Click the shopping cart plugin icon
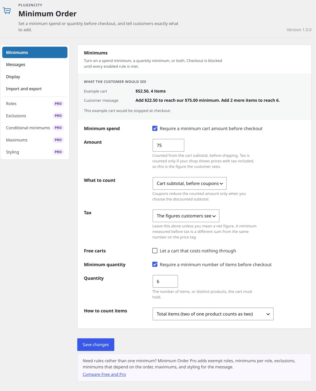Image resolution: width=316 pixels, height=391 pixels. (x=7, y=11)
